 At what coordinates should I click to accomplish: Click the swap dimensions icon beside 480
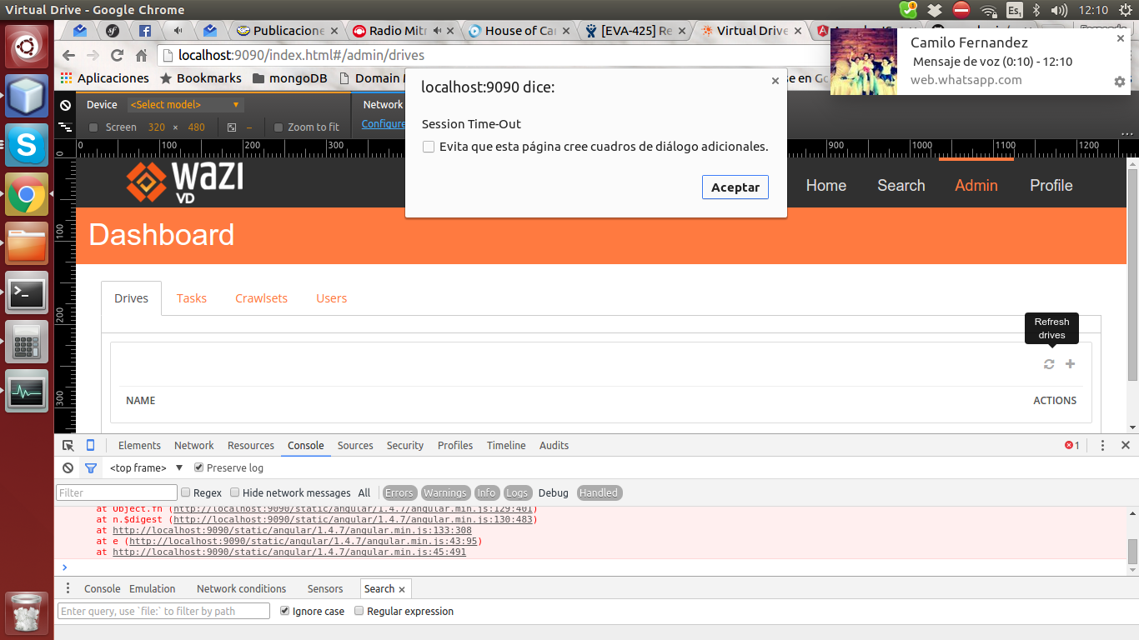click(x=232, y=127)
